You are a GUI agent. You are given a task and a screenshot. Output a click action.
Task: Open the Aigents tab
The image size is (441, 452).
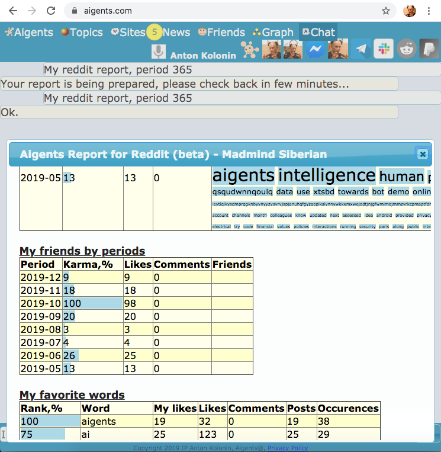[29, 32]
